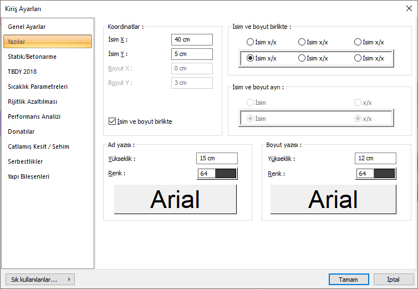Select the top-left İsim x/x radio option
The image size is (418, 289).
(x=251, y=42)
